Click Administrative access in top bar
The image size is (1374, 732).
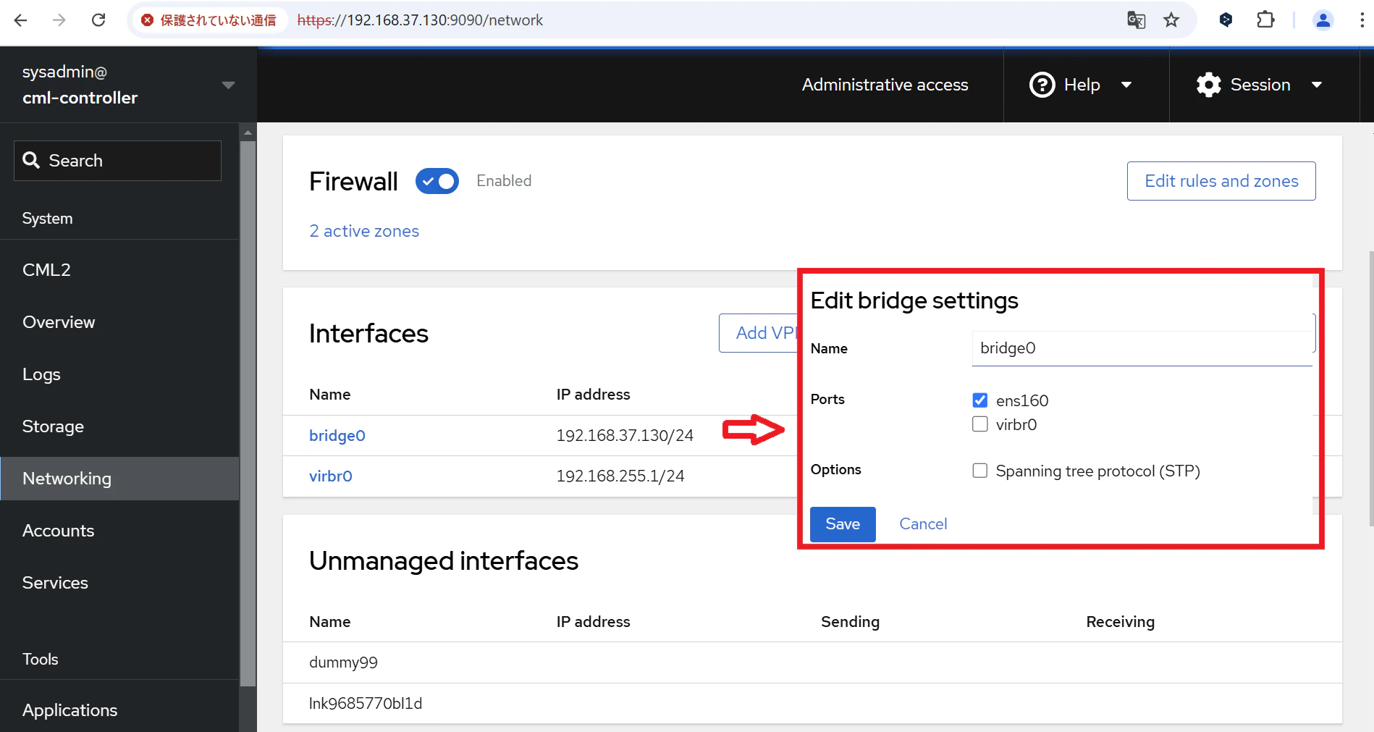point(885,85)
